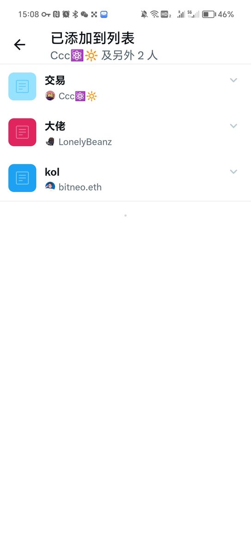Select owner name LonelyBeanz
The width and height of the screenshot is (251, 555).
tap(85, 142)
